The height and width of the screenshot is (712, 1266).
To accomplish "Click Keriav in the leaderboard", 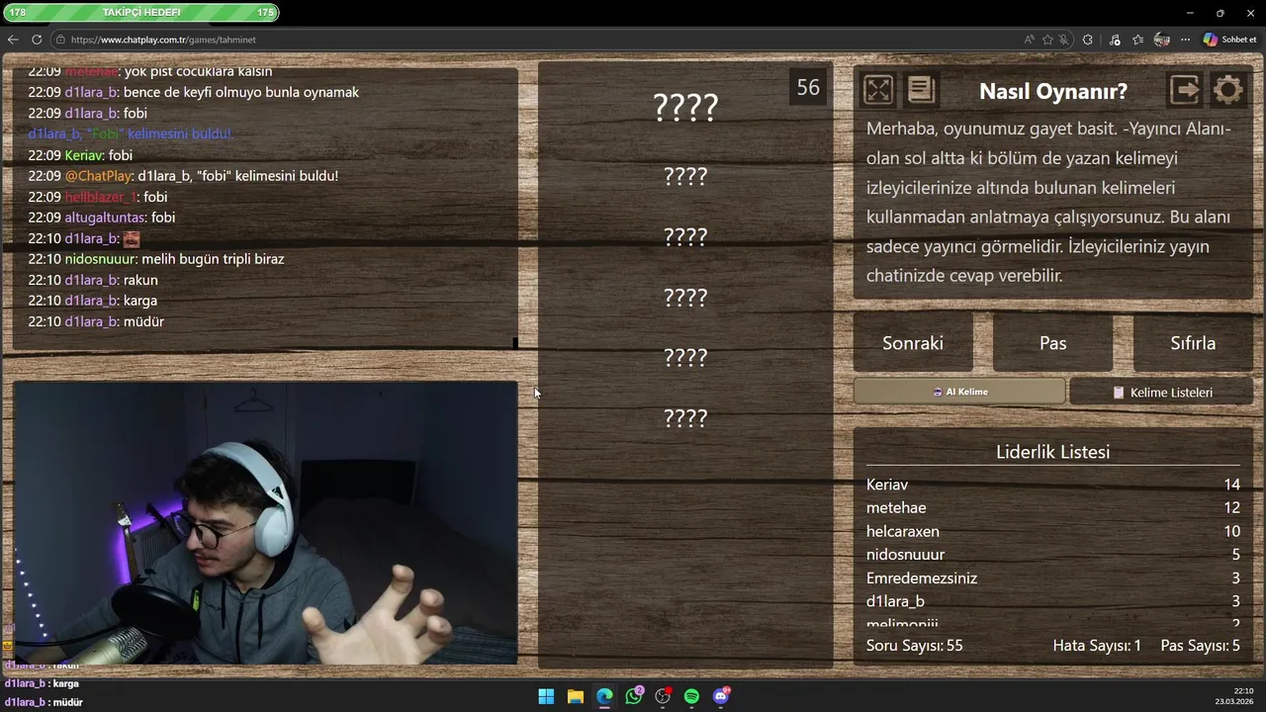I will [887, 485].
